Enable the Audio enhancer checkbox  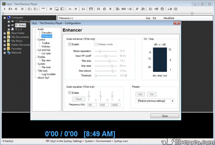(x=70, y=44)
